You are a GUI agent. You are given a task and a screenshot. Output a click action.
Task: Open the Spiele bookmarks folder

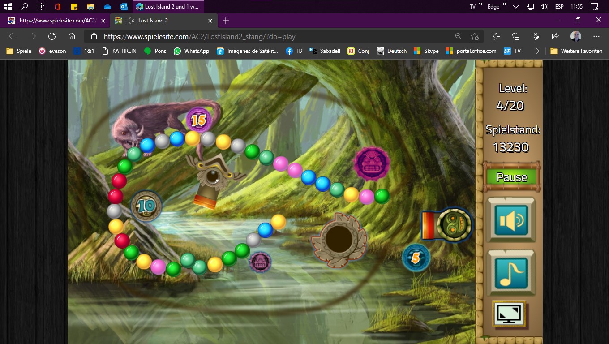[19, 51]
